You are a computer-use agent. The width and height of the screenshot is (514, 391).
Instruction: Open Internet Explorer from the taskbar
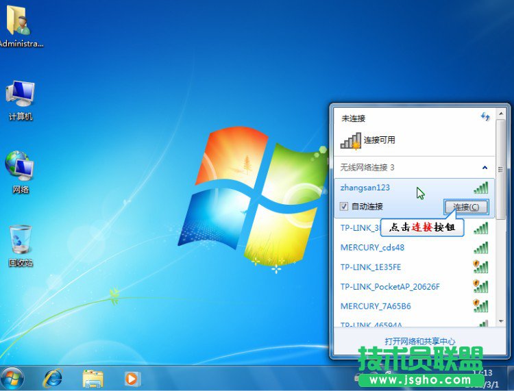click(52, 377)
